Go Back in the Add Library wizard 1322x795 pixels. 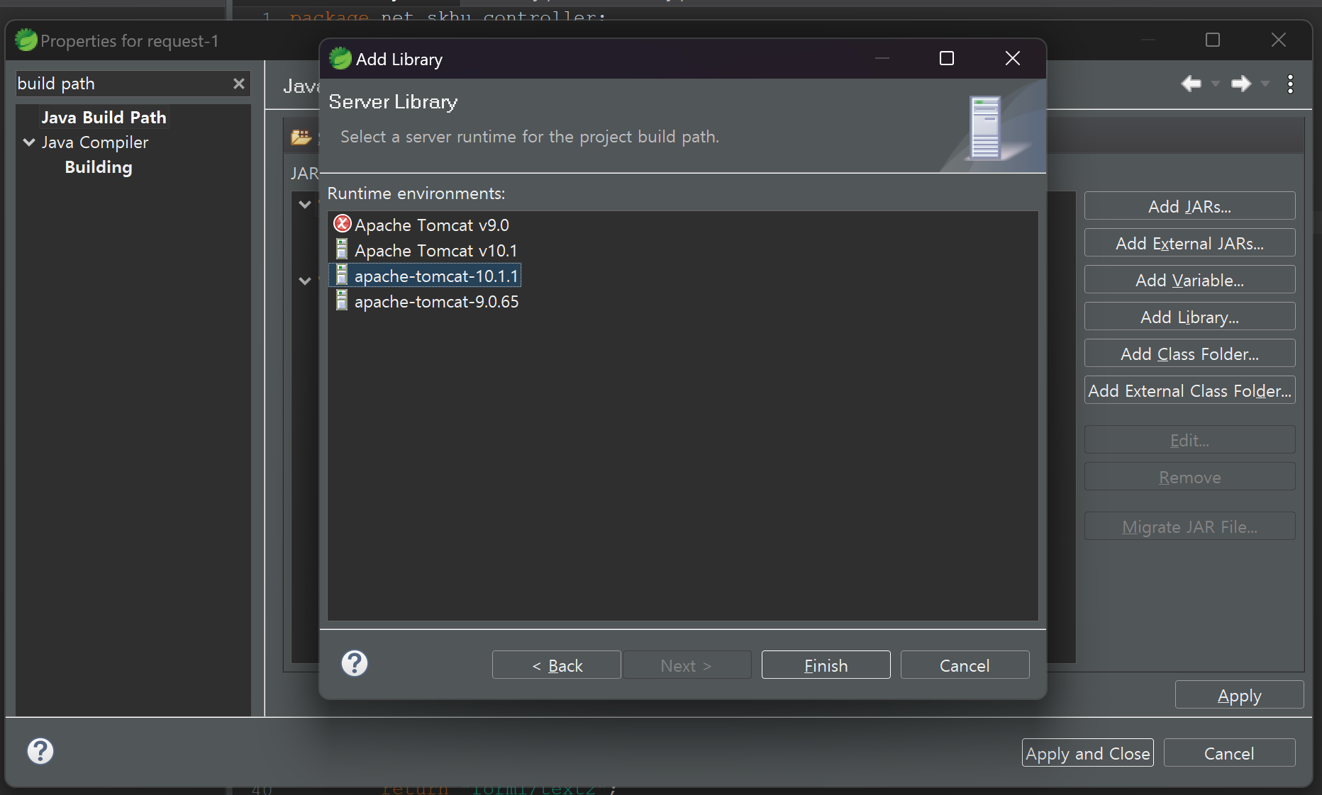[x=557, y=665]
